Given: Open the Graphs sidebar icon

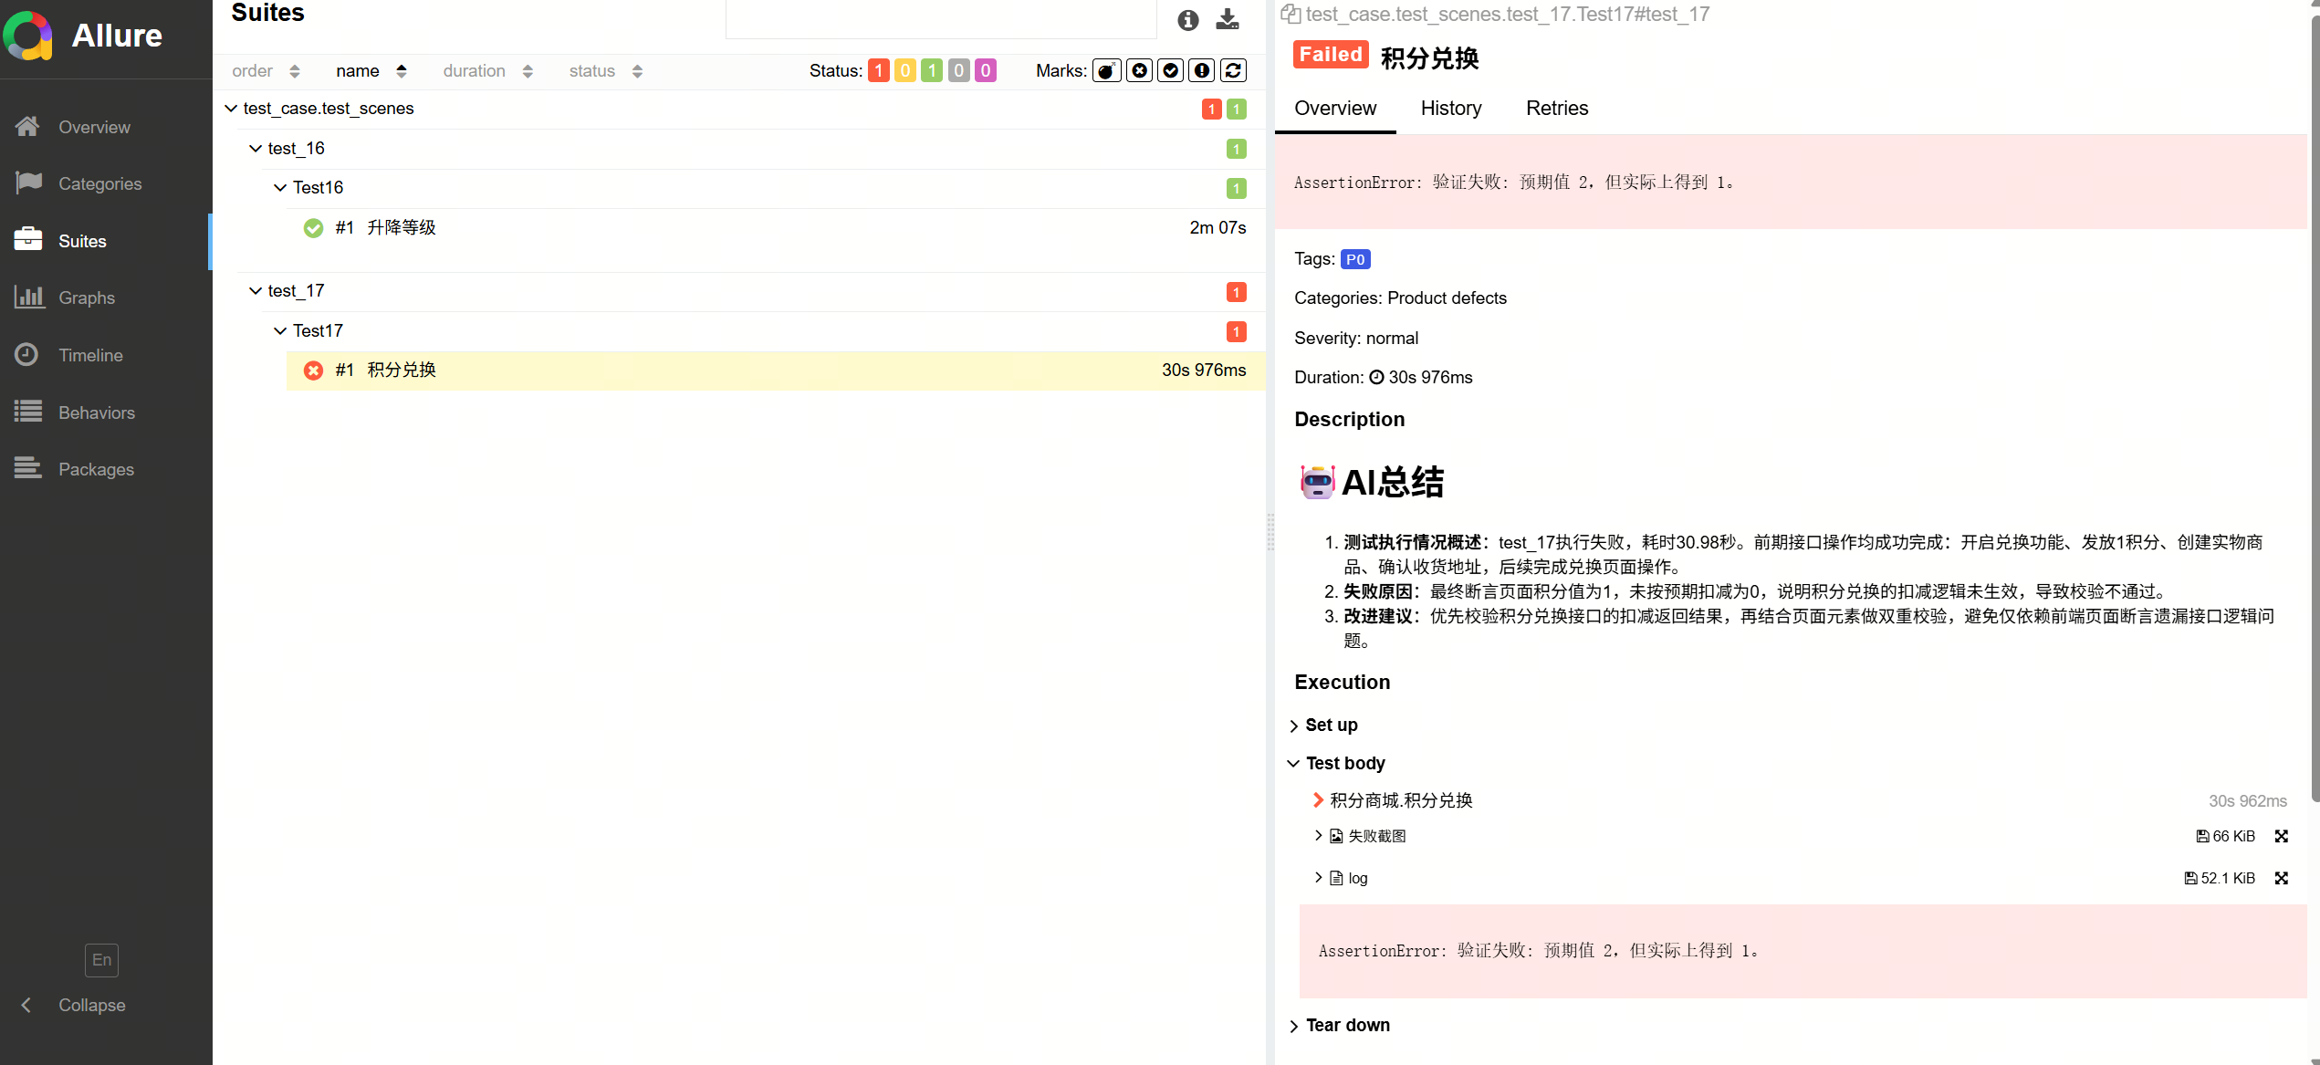Looking at the screenshot, I should pyautogui.click(x=28, y=298).
